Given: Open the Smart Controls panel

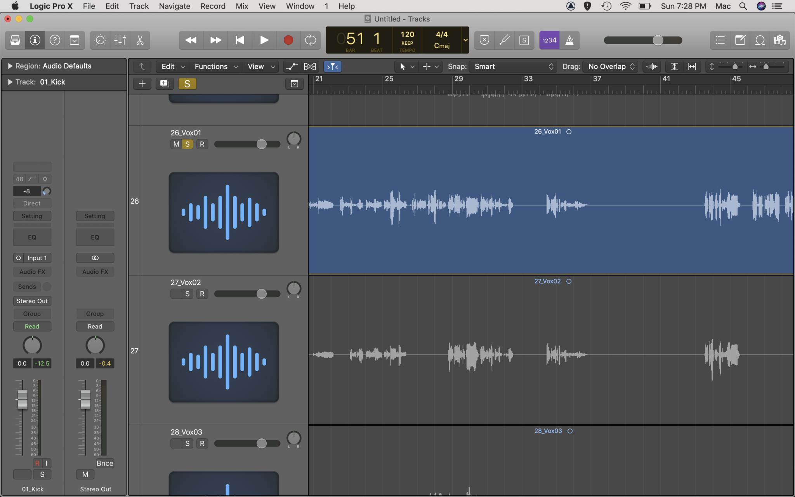Looking at the screenshot, I should pyautogui.click(x=100, y=40).
